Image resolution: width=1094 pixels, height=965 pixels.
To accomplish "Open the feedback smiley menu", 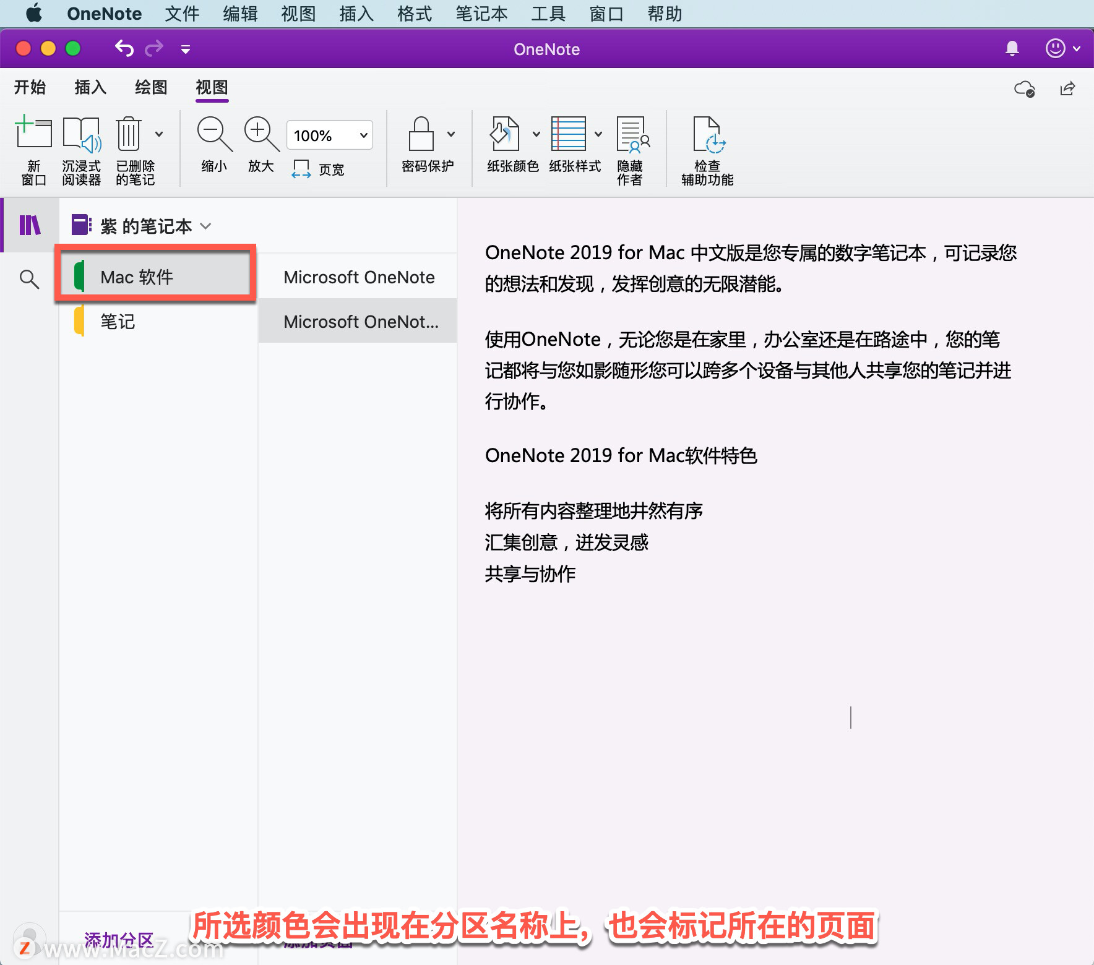I will tap(1055, 48).
